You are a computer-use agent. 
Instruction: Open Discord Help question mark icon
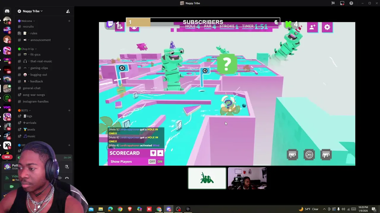351,3
